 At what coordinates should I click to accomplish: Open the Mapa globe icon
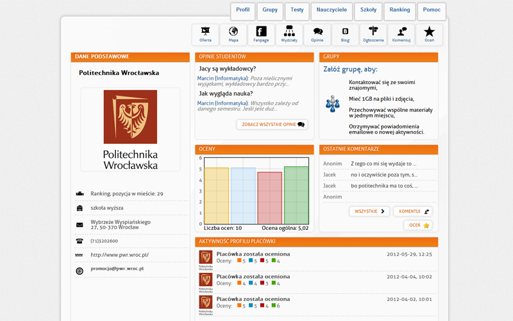click(233, 35)
